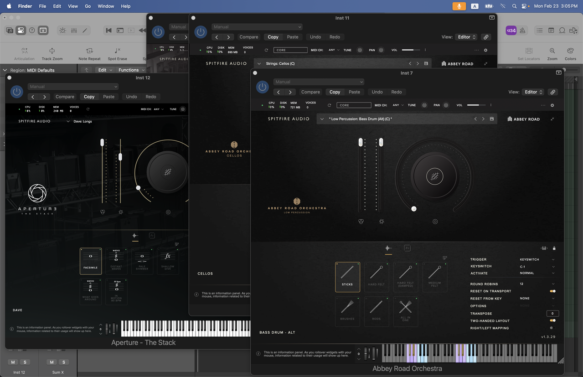Select the Hard Felt (Damped) articulation
This screenshot has width=583, height=377.
[406, 277]
